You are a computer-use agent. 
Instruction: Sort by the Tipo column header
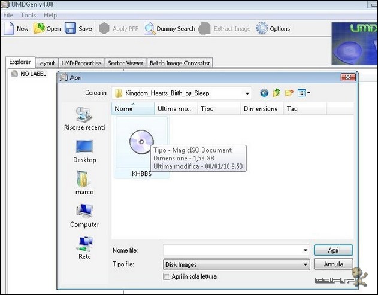click(219, 109)
